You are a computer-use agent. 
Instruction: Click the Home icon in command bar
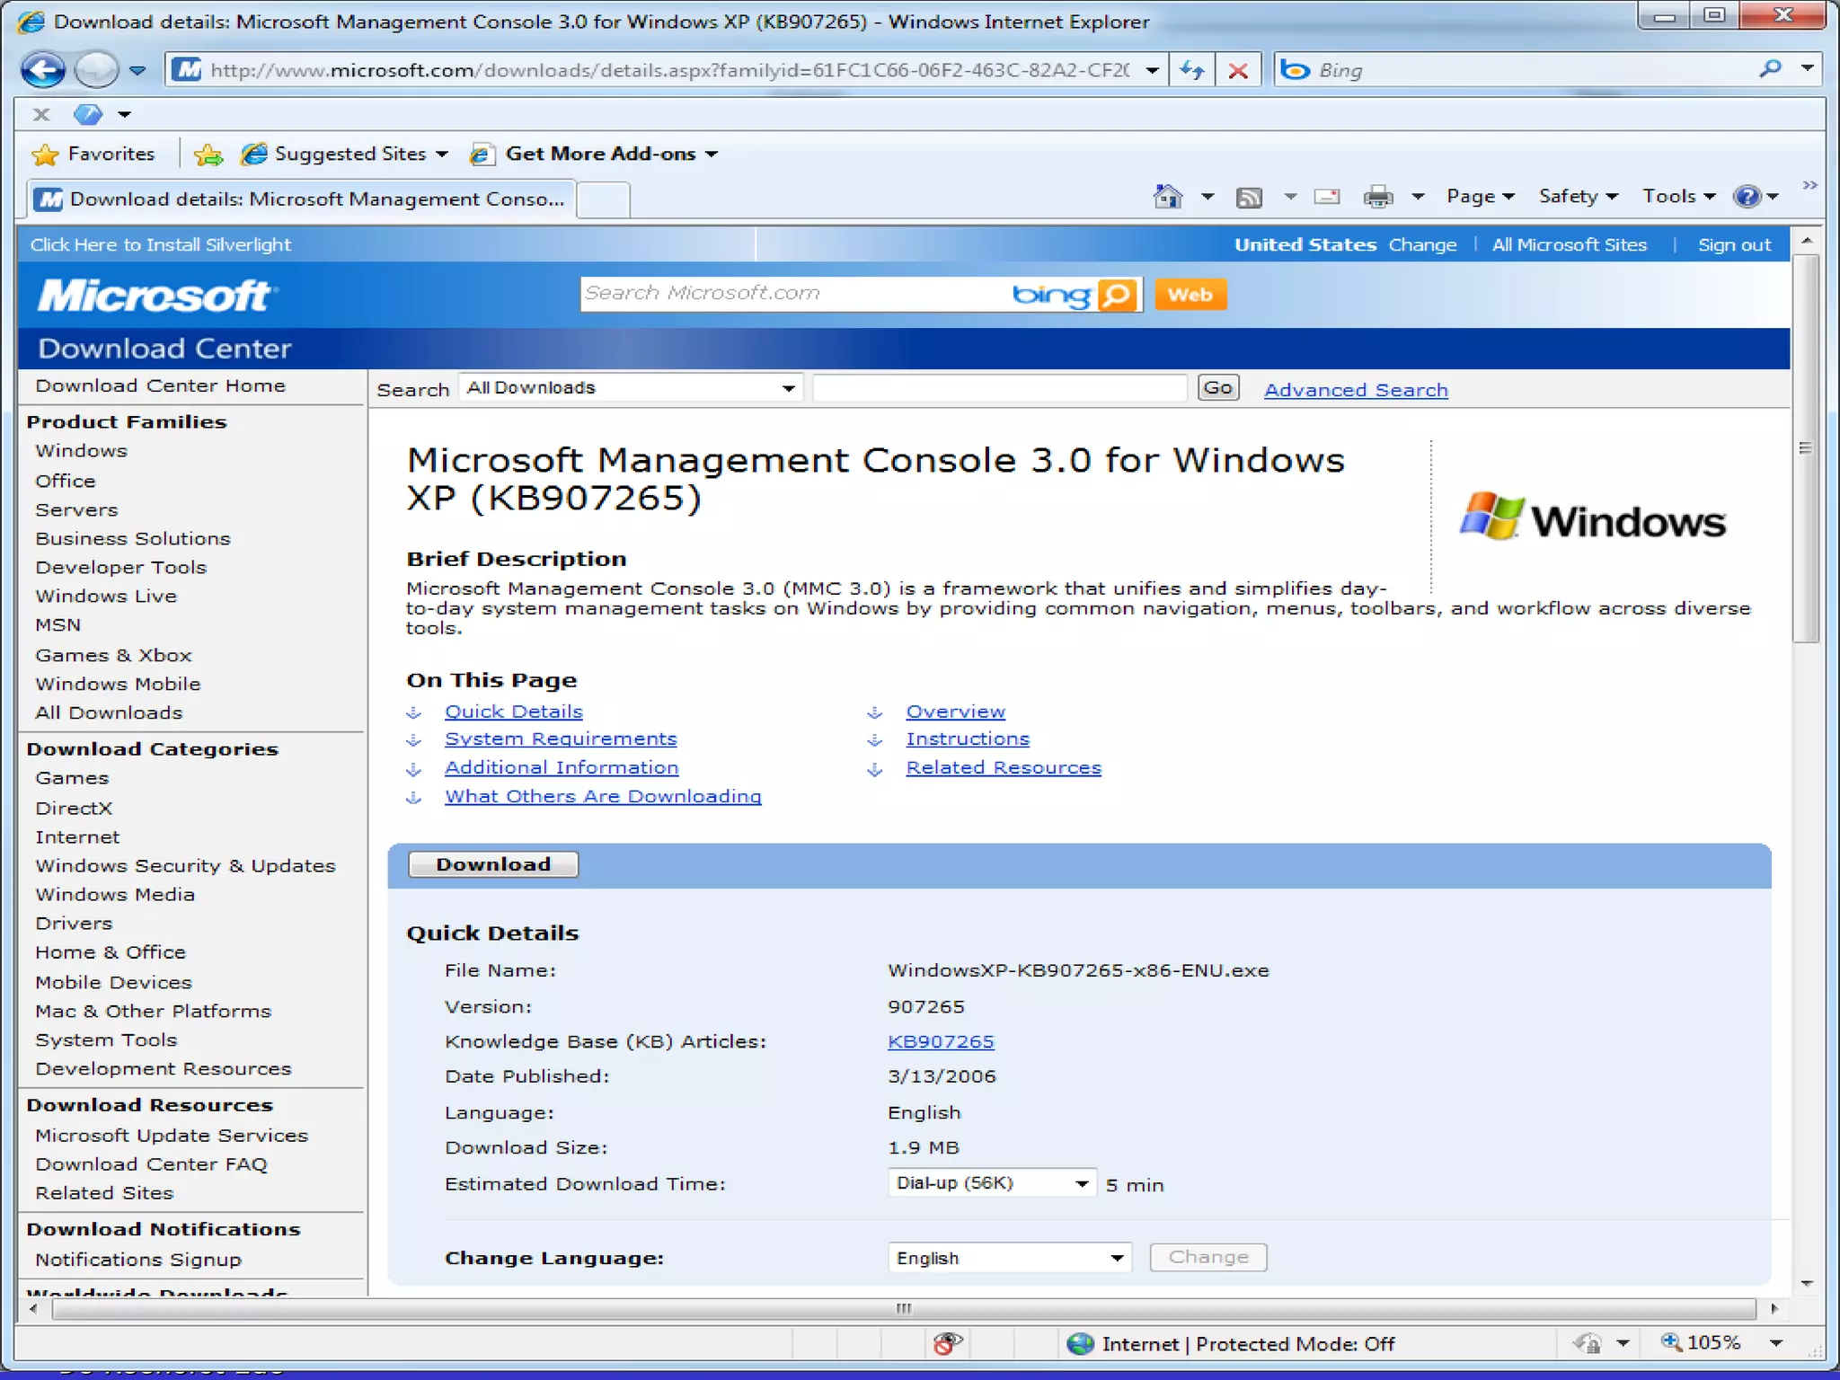pyautogui.click(x=1168, y=196)
